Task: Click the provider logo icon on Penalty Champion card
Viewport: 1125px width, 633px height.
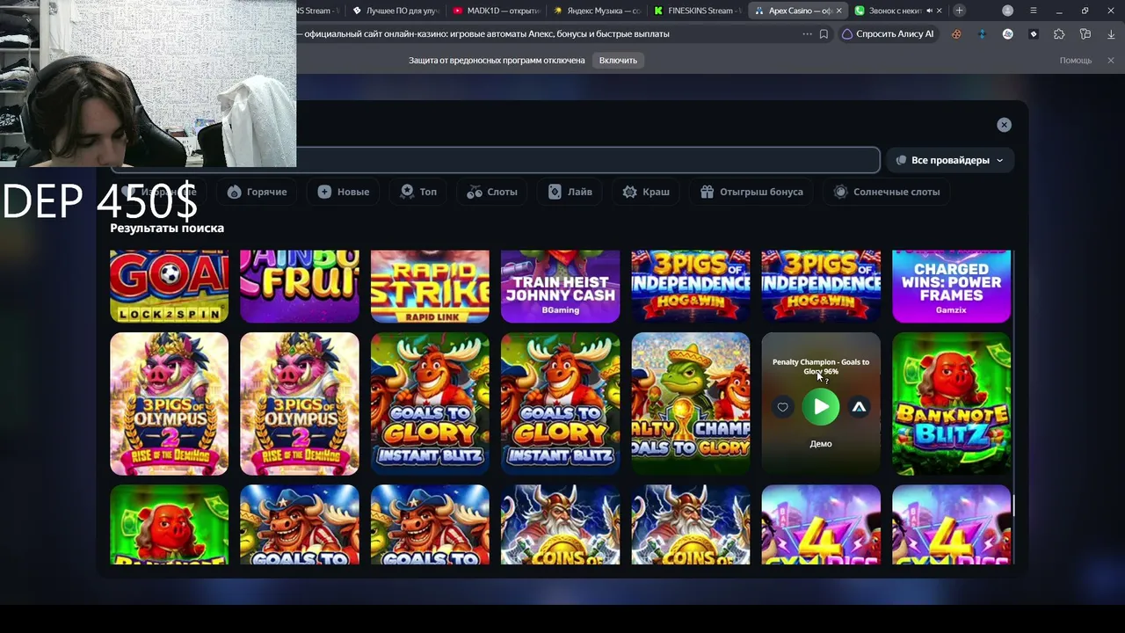Action: coord(860,407)
